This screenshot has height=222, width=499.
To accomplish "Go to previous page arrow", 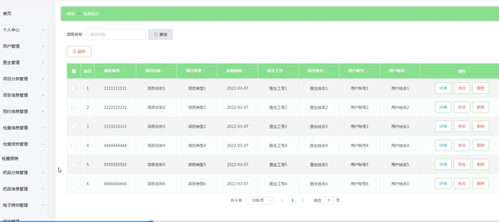I will [x=282, y=200].
